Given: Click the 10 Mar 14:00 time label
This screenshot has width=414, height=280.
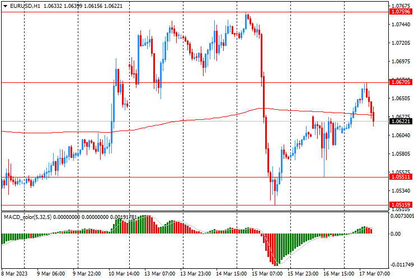Looking at the screenshot, I should 124,273.
